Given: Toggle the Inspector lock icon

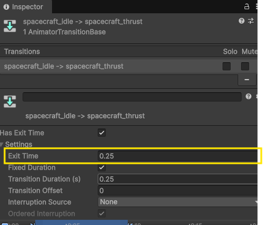Looking at the screenshot, I should (247, 6).
